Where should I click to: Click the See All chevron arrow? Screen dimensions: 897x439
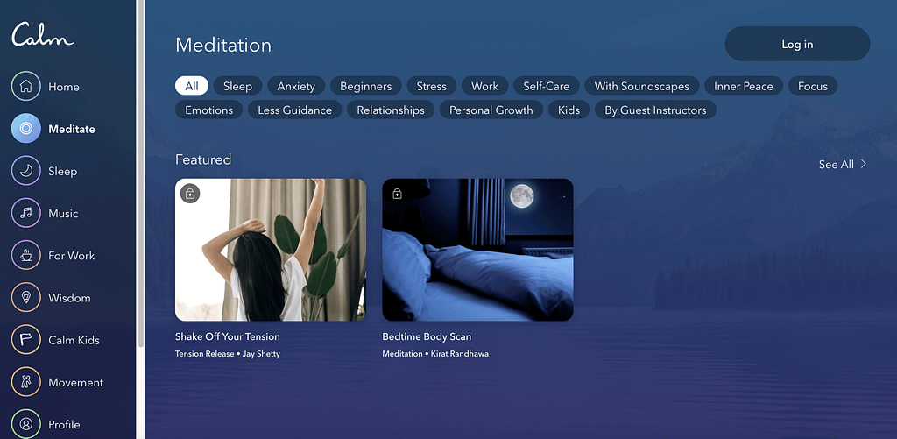863,164
